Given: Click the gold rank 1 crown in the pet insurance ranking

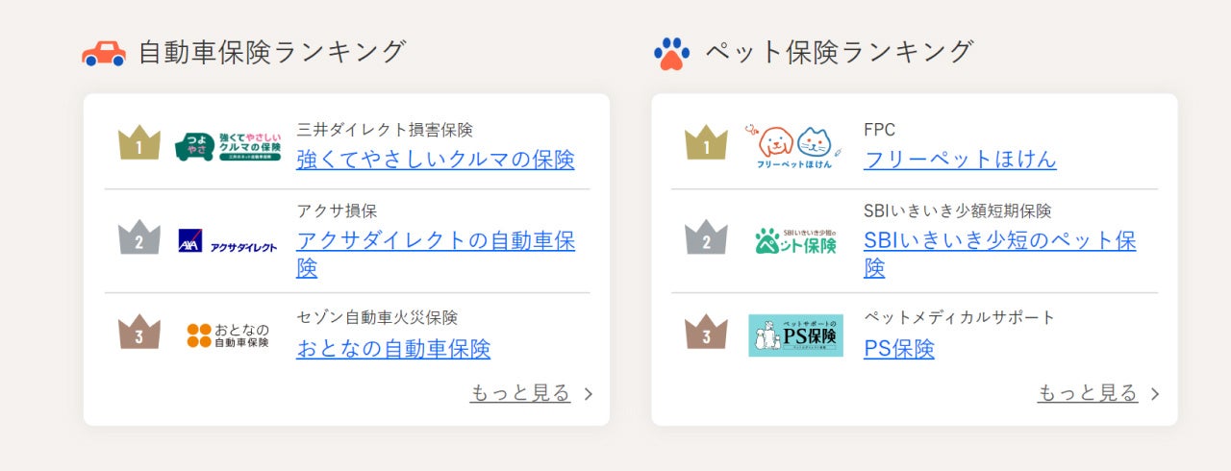Looking at the screenshot, I should [x=706, y=143].
